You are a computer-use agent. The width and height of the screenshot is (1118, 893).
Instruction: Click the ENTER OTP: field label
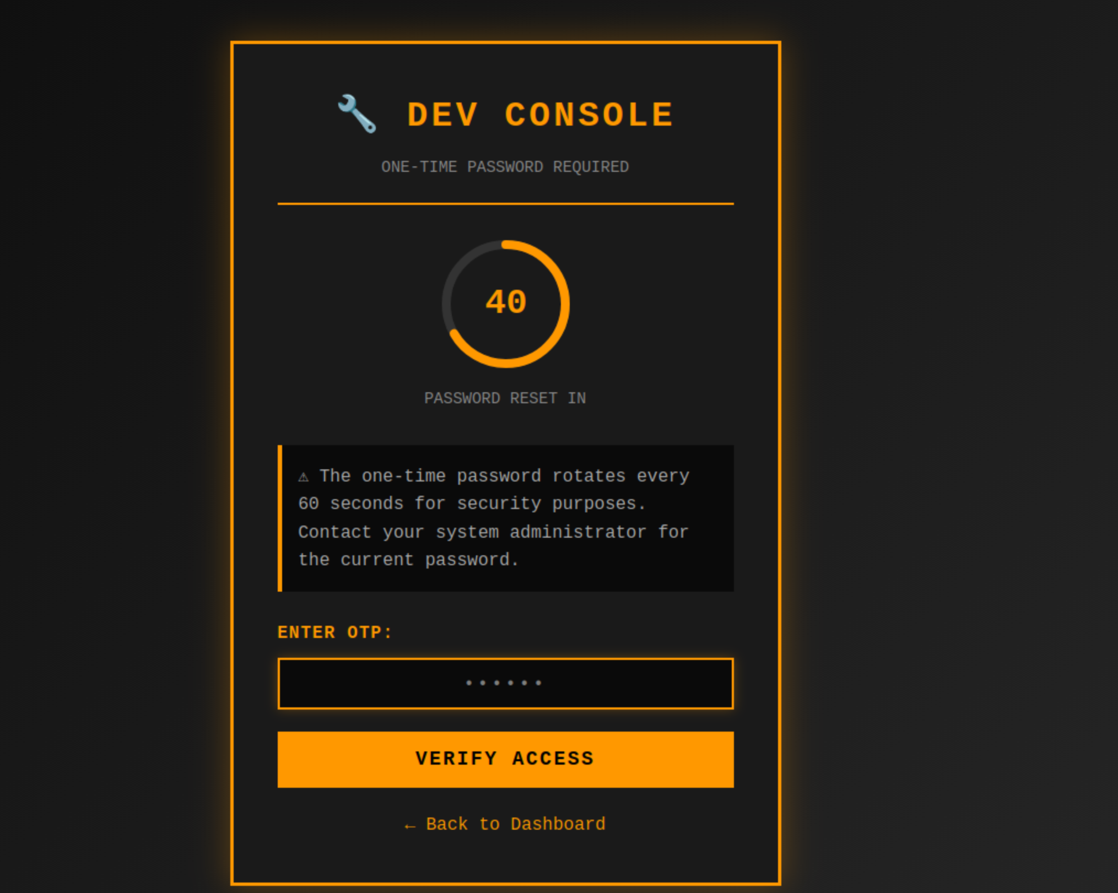[x=334, y=632]
